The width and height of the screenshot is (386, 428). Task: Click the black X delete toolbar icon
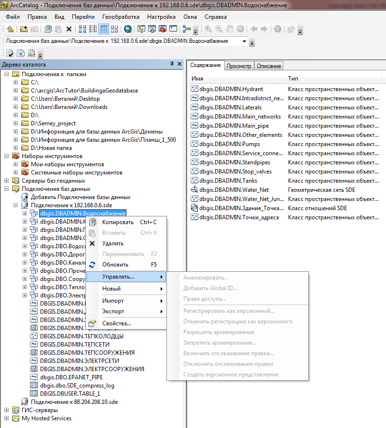pyautogui.click(x=69, y=29)
